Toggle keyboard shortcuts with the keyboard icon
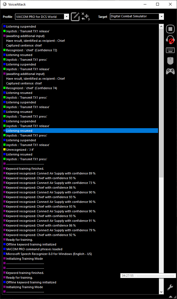The width and height of the screenshot is (177, 299). click(170, 50)
